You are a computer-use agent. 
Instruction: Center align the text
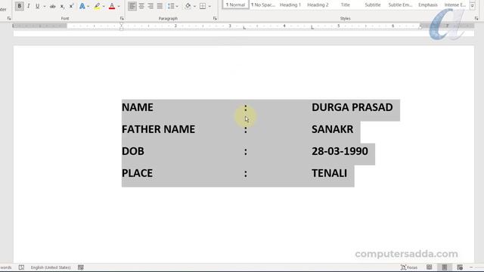click(x=141, y=6)
